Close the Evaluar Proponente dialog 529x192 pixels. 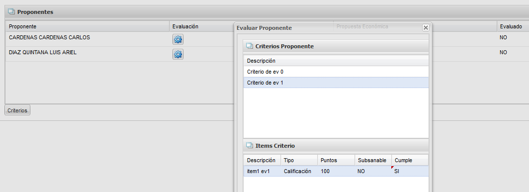pos(426,28)
